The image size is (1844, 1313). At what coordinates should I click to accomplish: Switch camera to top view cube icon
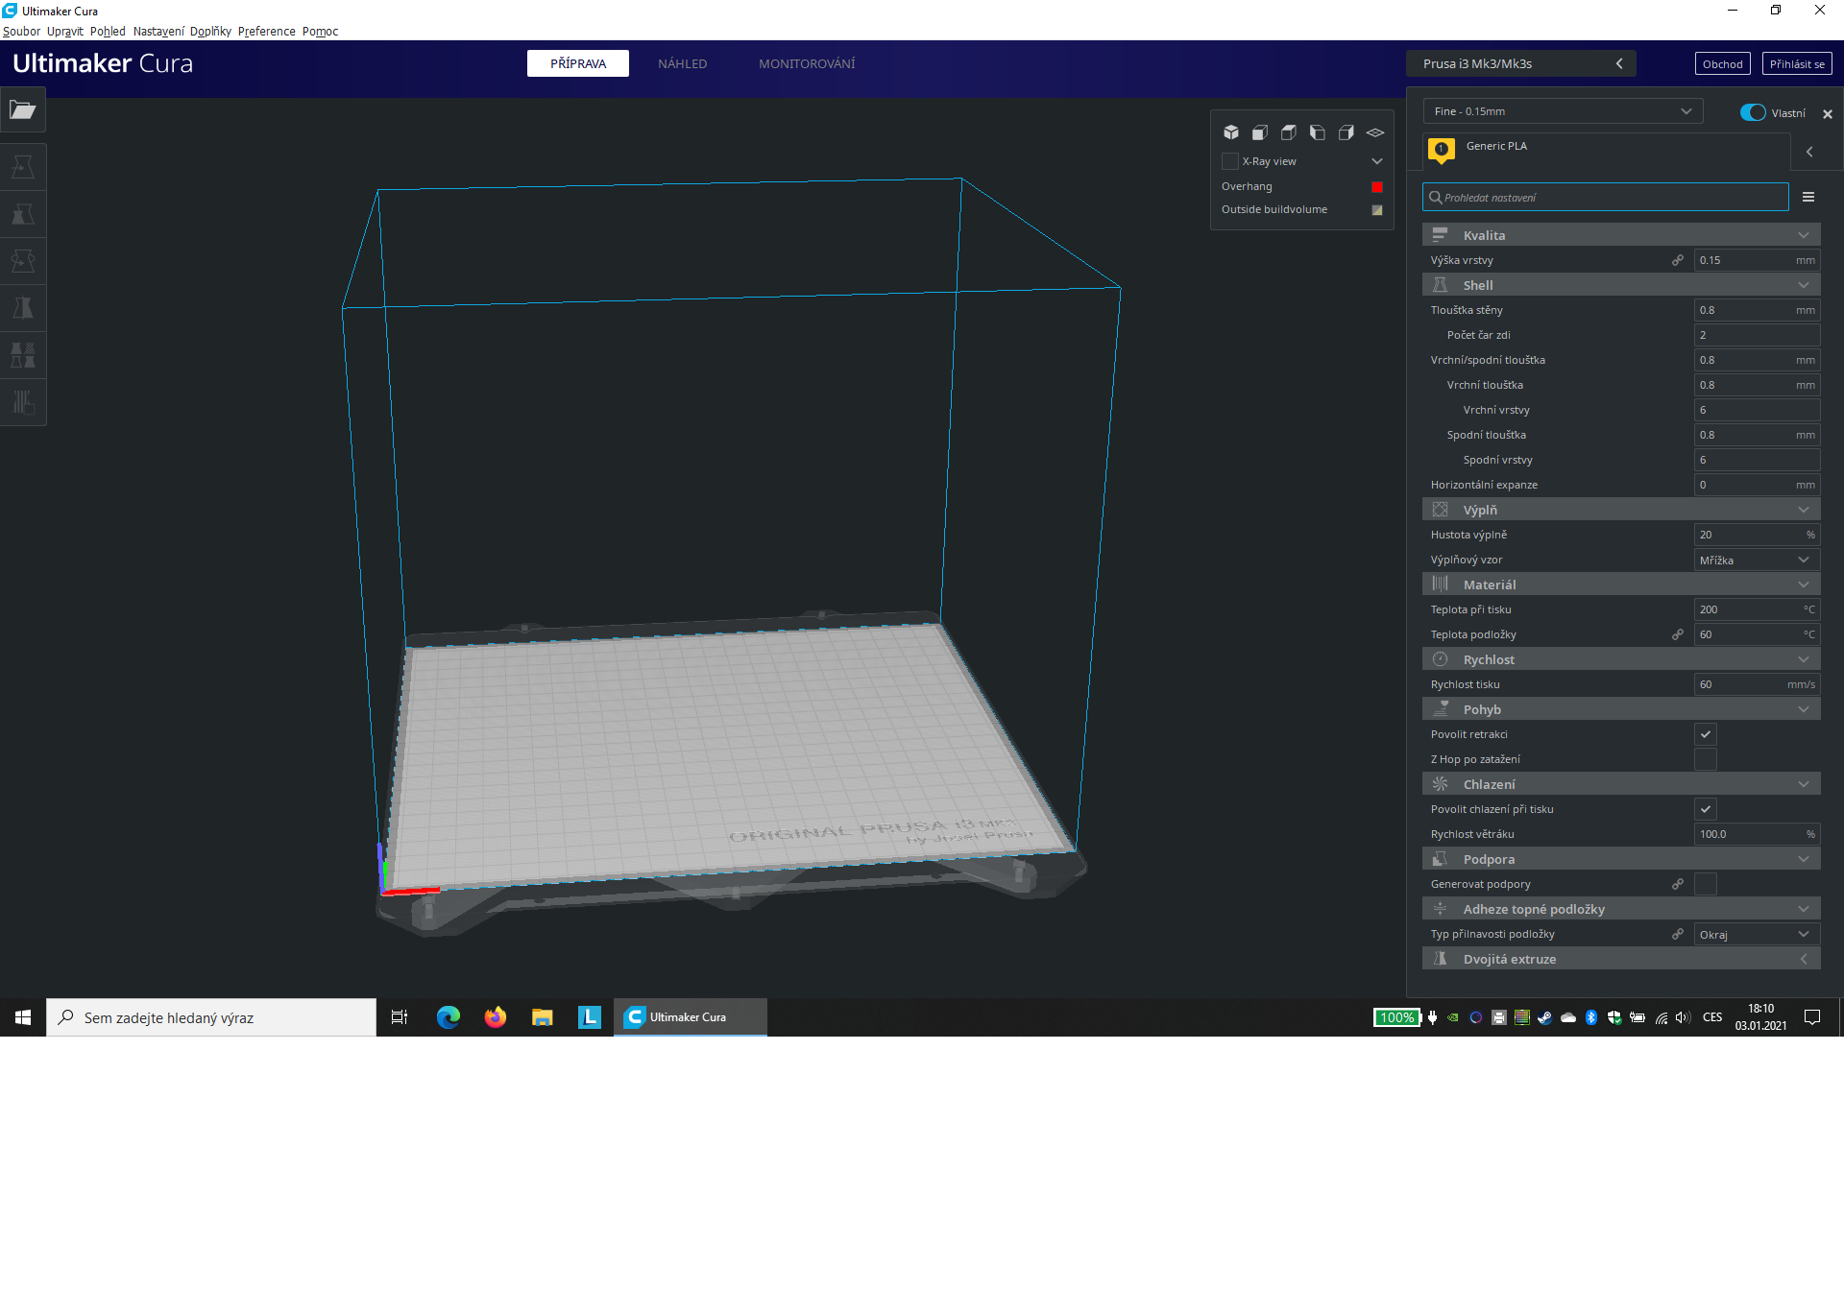[x=1289, y=132]
